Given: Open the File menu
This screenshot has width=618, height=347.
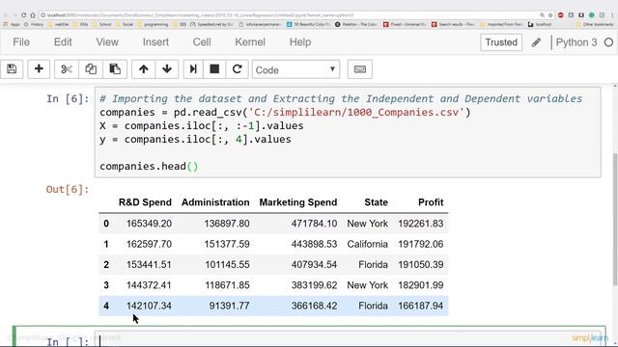Looking at the screenshot, I should click(21, 42).
